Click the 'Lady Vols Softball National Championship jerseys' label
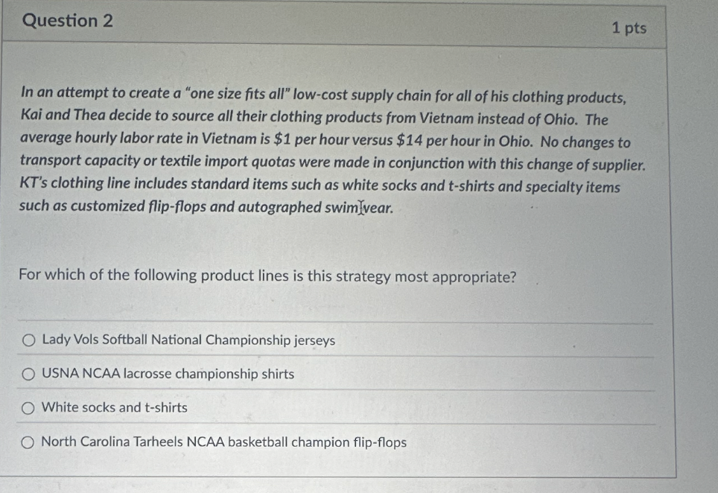The width and height of the screenshot is (718, 493). point(188,340)
